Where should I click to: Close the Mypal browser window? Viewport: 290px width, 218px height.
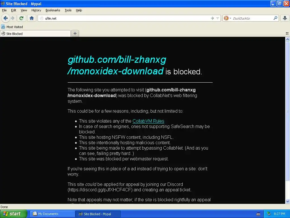pos(286,3)
